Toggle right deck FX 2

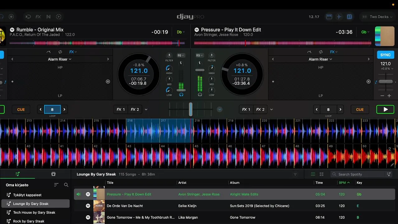260,110
